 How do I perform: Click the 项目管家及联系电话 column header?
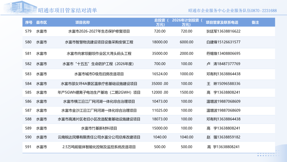[x=222, y=22]
